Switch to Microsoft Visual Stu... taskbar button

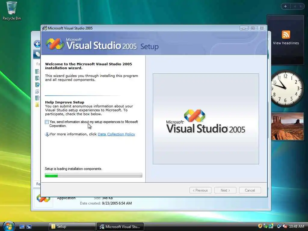(x=120, y=226)
